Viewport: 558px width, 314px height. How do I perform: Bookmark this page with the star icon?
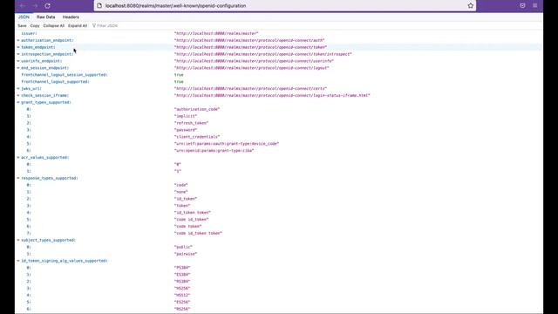click(471, 6)
